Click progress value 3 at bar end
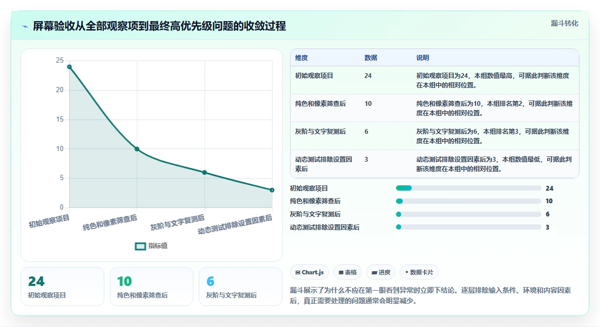The width and height of the screenshot is (600, 327). (x=548, y=227)
